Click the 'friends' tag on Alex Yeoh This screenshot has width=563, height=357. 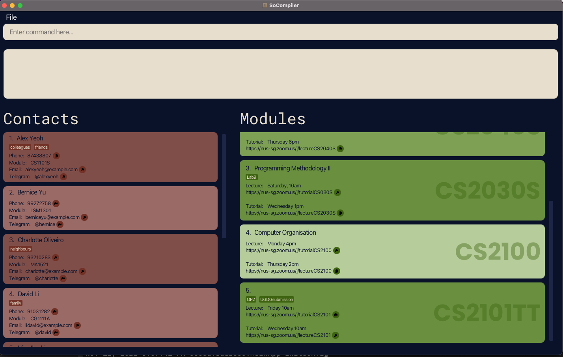point(41,147)
